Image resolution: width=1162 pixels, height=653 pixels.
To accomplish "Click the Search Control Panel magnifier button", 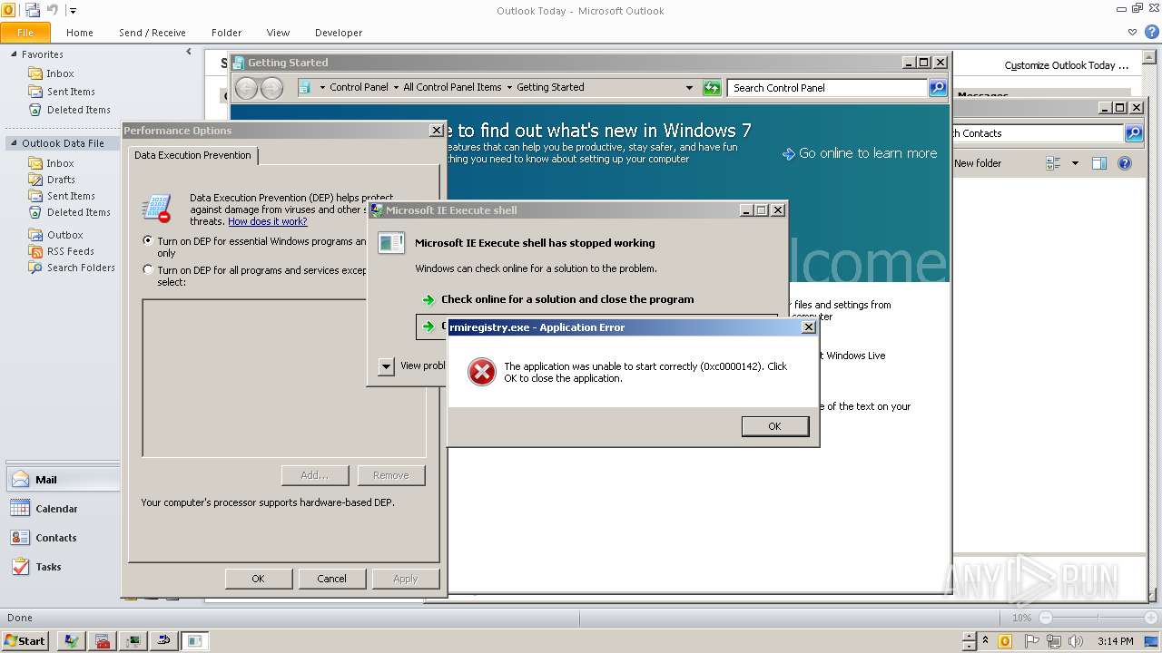I will pos(938,88).
